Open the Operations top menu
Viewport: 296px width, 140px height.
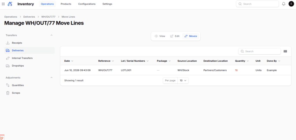[47, 4]
